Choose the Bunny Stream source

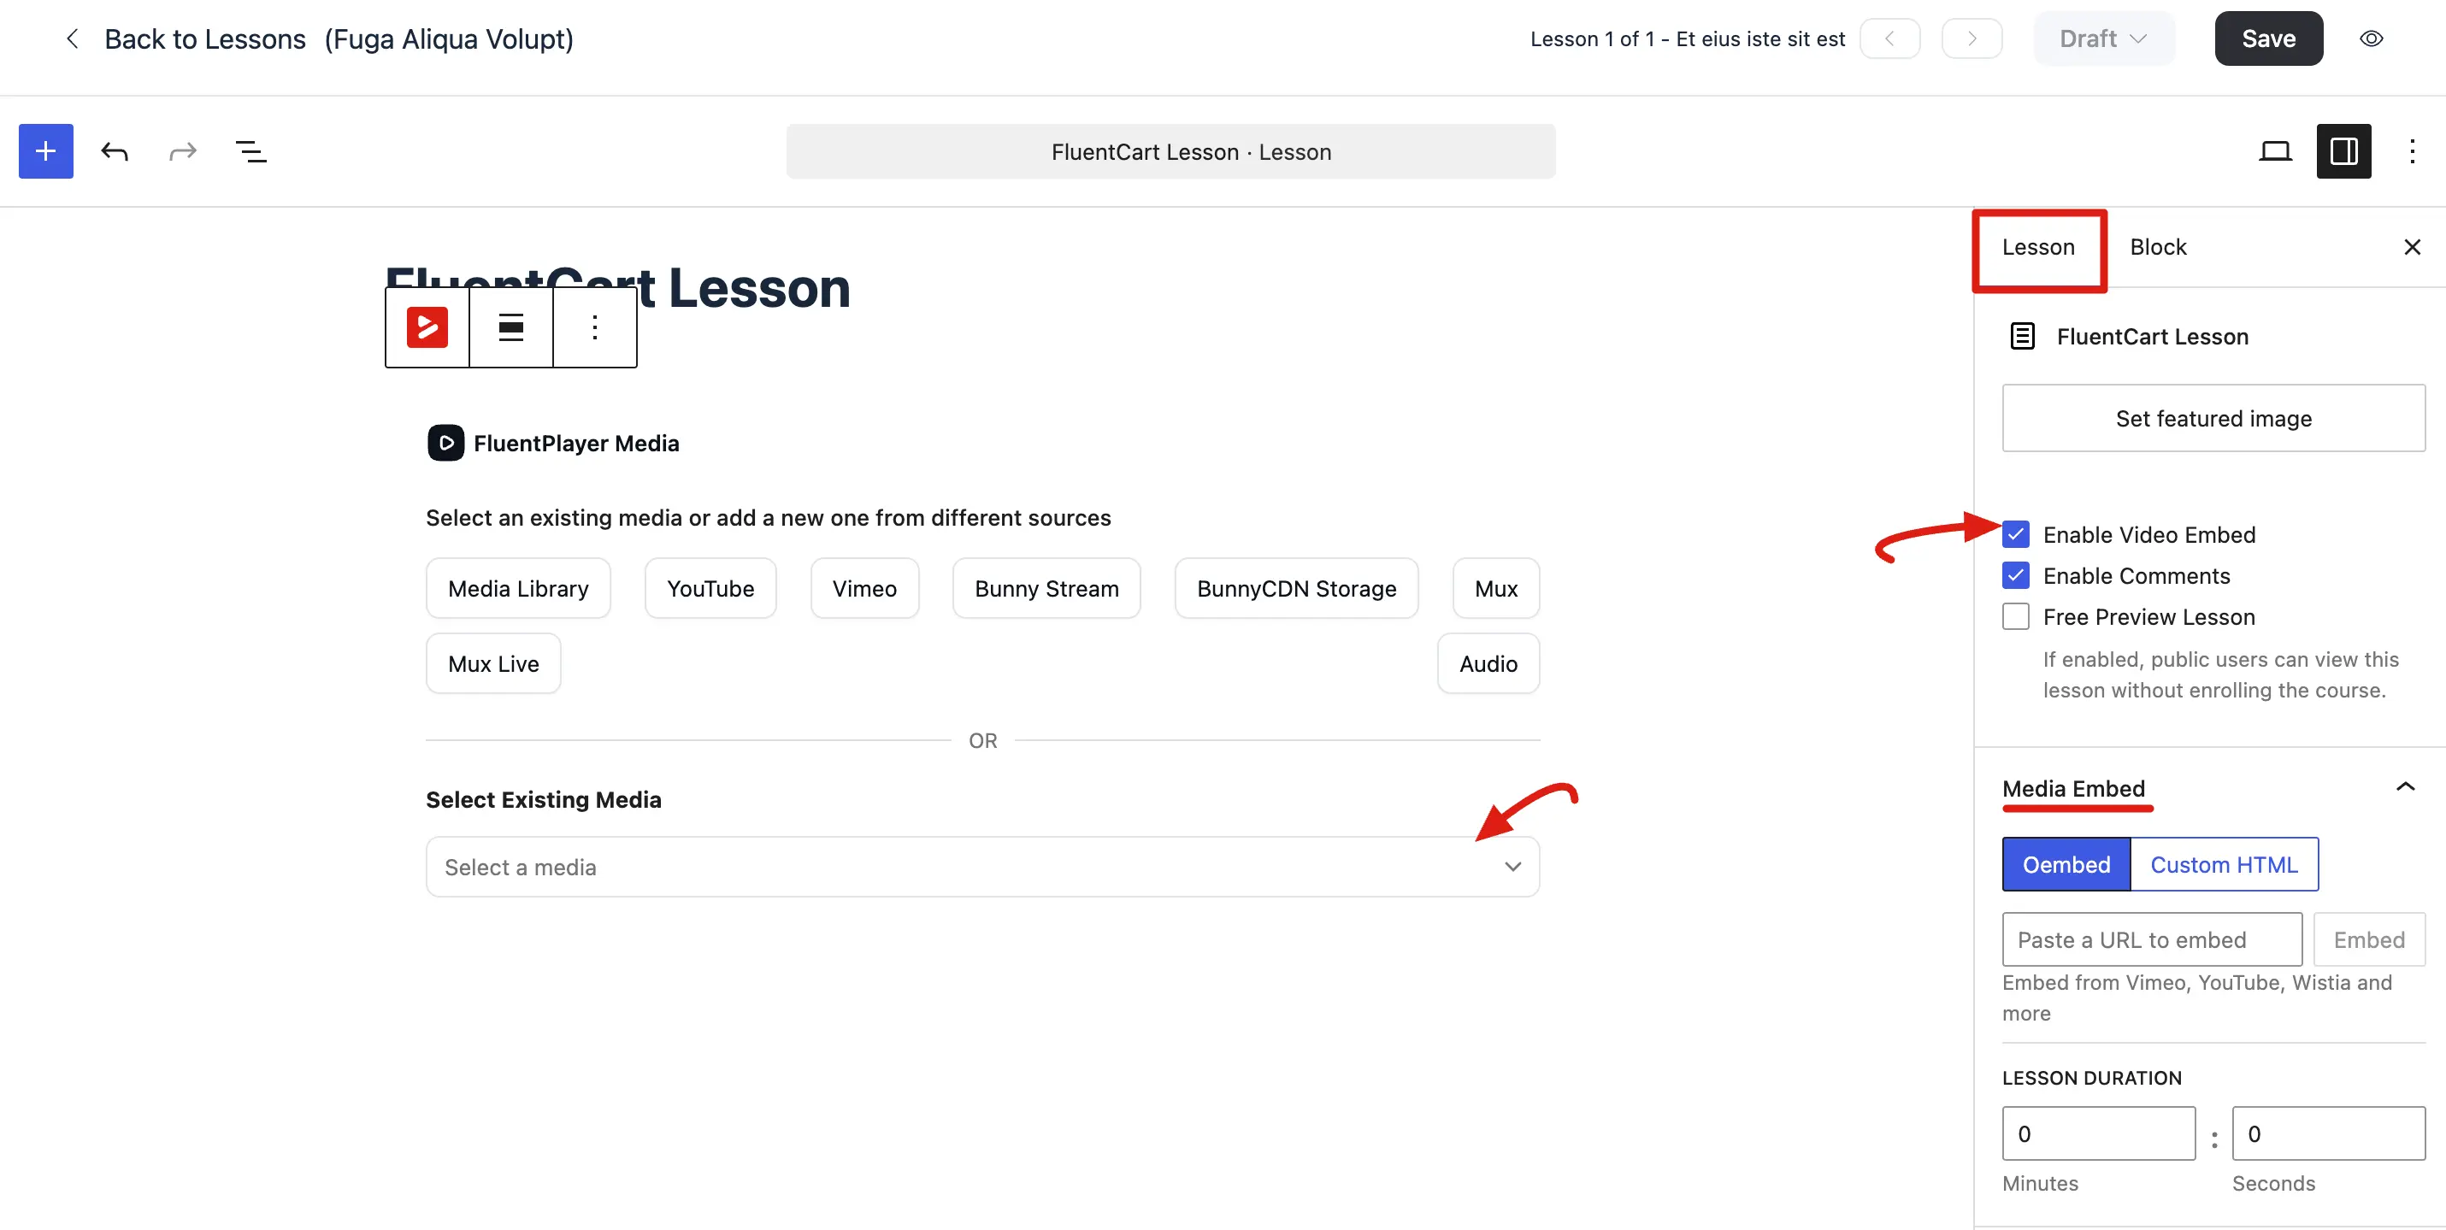click(x=1046, y=588)
